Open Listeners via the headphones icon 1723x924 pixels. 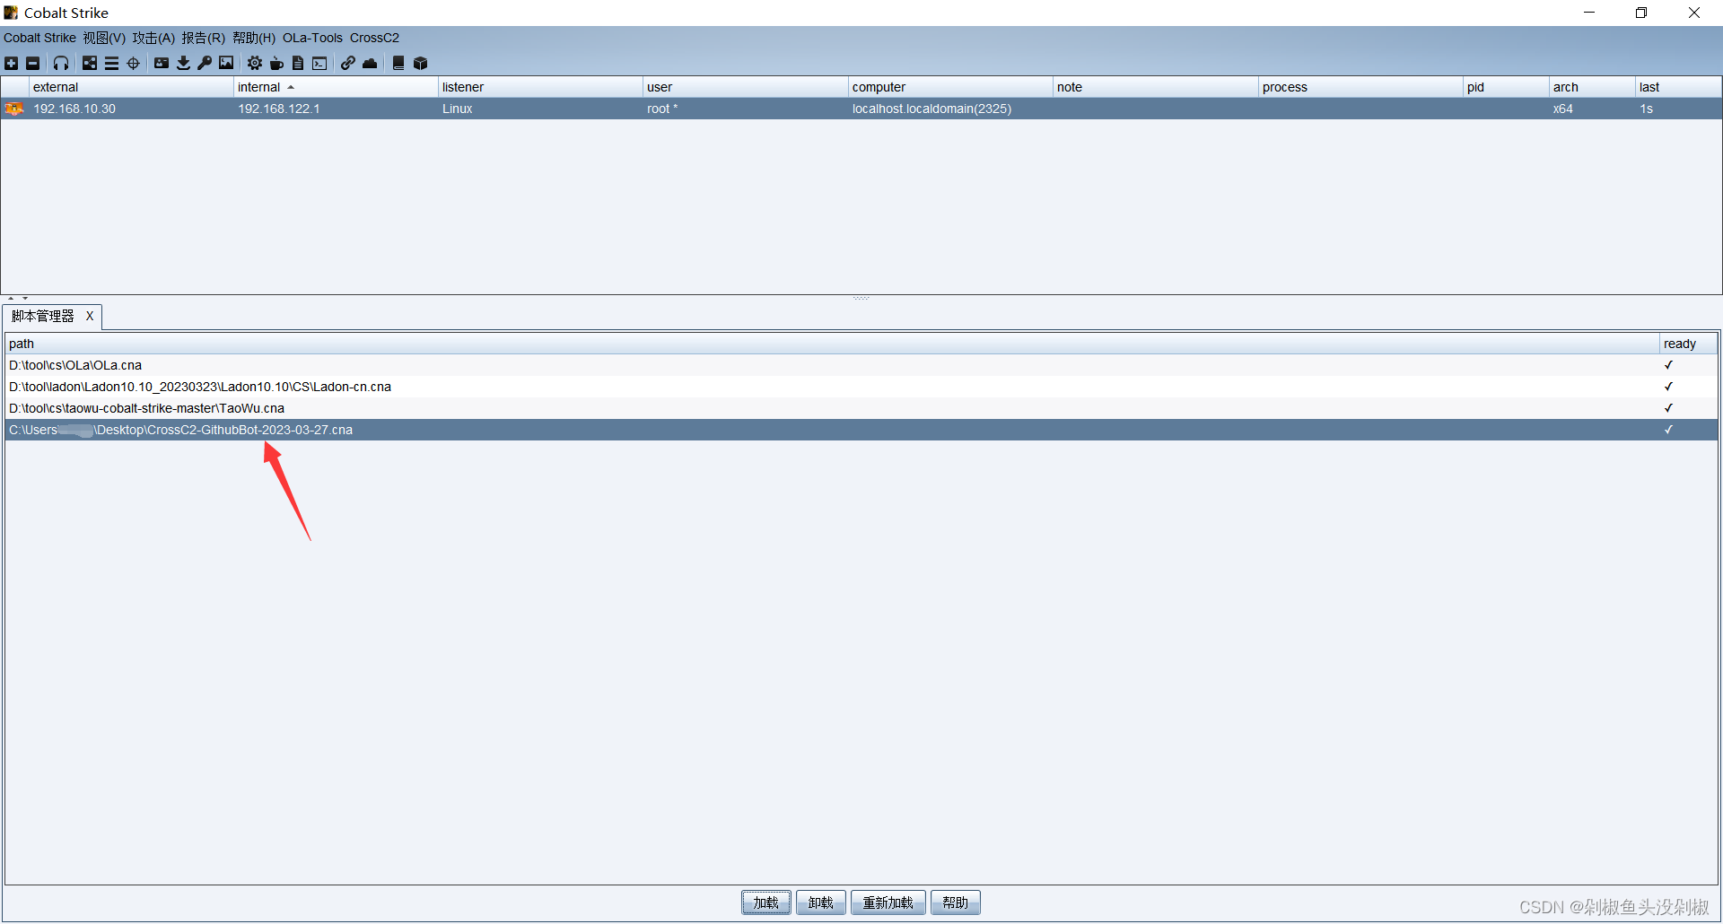(61, 63)
